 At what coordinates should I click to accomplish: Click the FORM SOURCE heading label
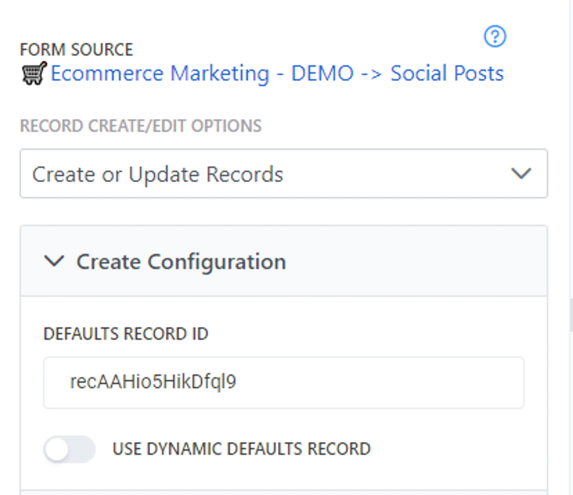tap(76, 50)
